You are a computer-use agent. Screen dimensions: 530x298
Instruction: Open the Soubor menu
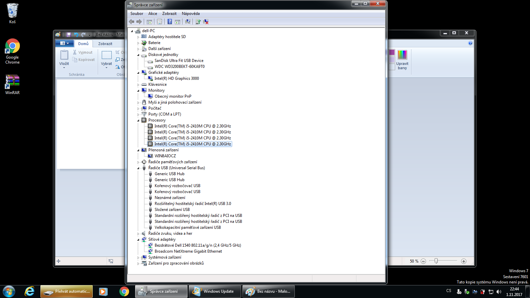(137, 14)
